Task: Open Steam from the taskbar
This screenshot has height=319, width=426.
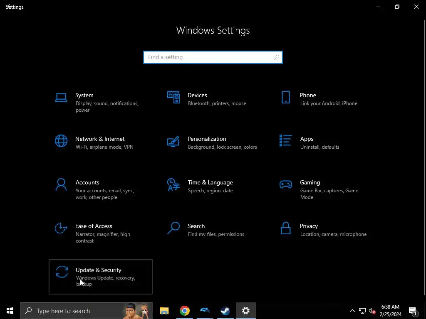Action: [225, 311]
